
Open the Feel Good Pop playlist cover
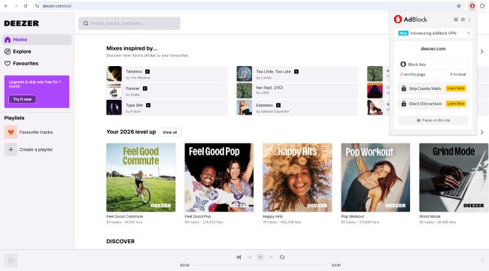click(219, 177)
